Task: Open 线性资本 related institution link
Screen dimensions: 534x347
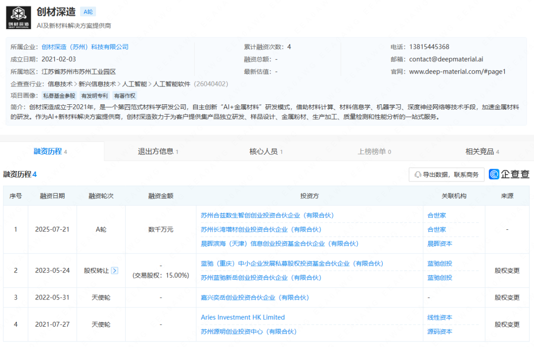Action: [440, 317]
